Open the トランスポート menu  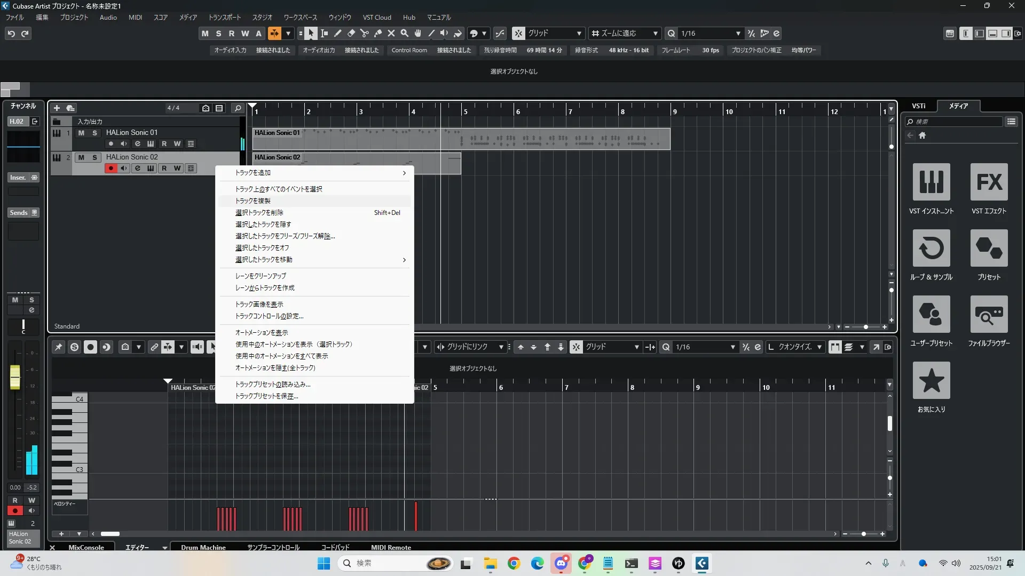tap(224, 18)
